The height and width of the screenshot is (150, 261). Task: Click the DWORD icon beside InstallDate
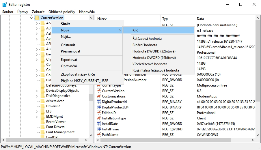tap(99, 124)
